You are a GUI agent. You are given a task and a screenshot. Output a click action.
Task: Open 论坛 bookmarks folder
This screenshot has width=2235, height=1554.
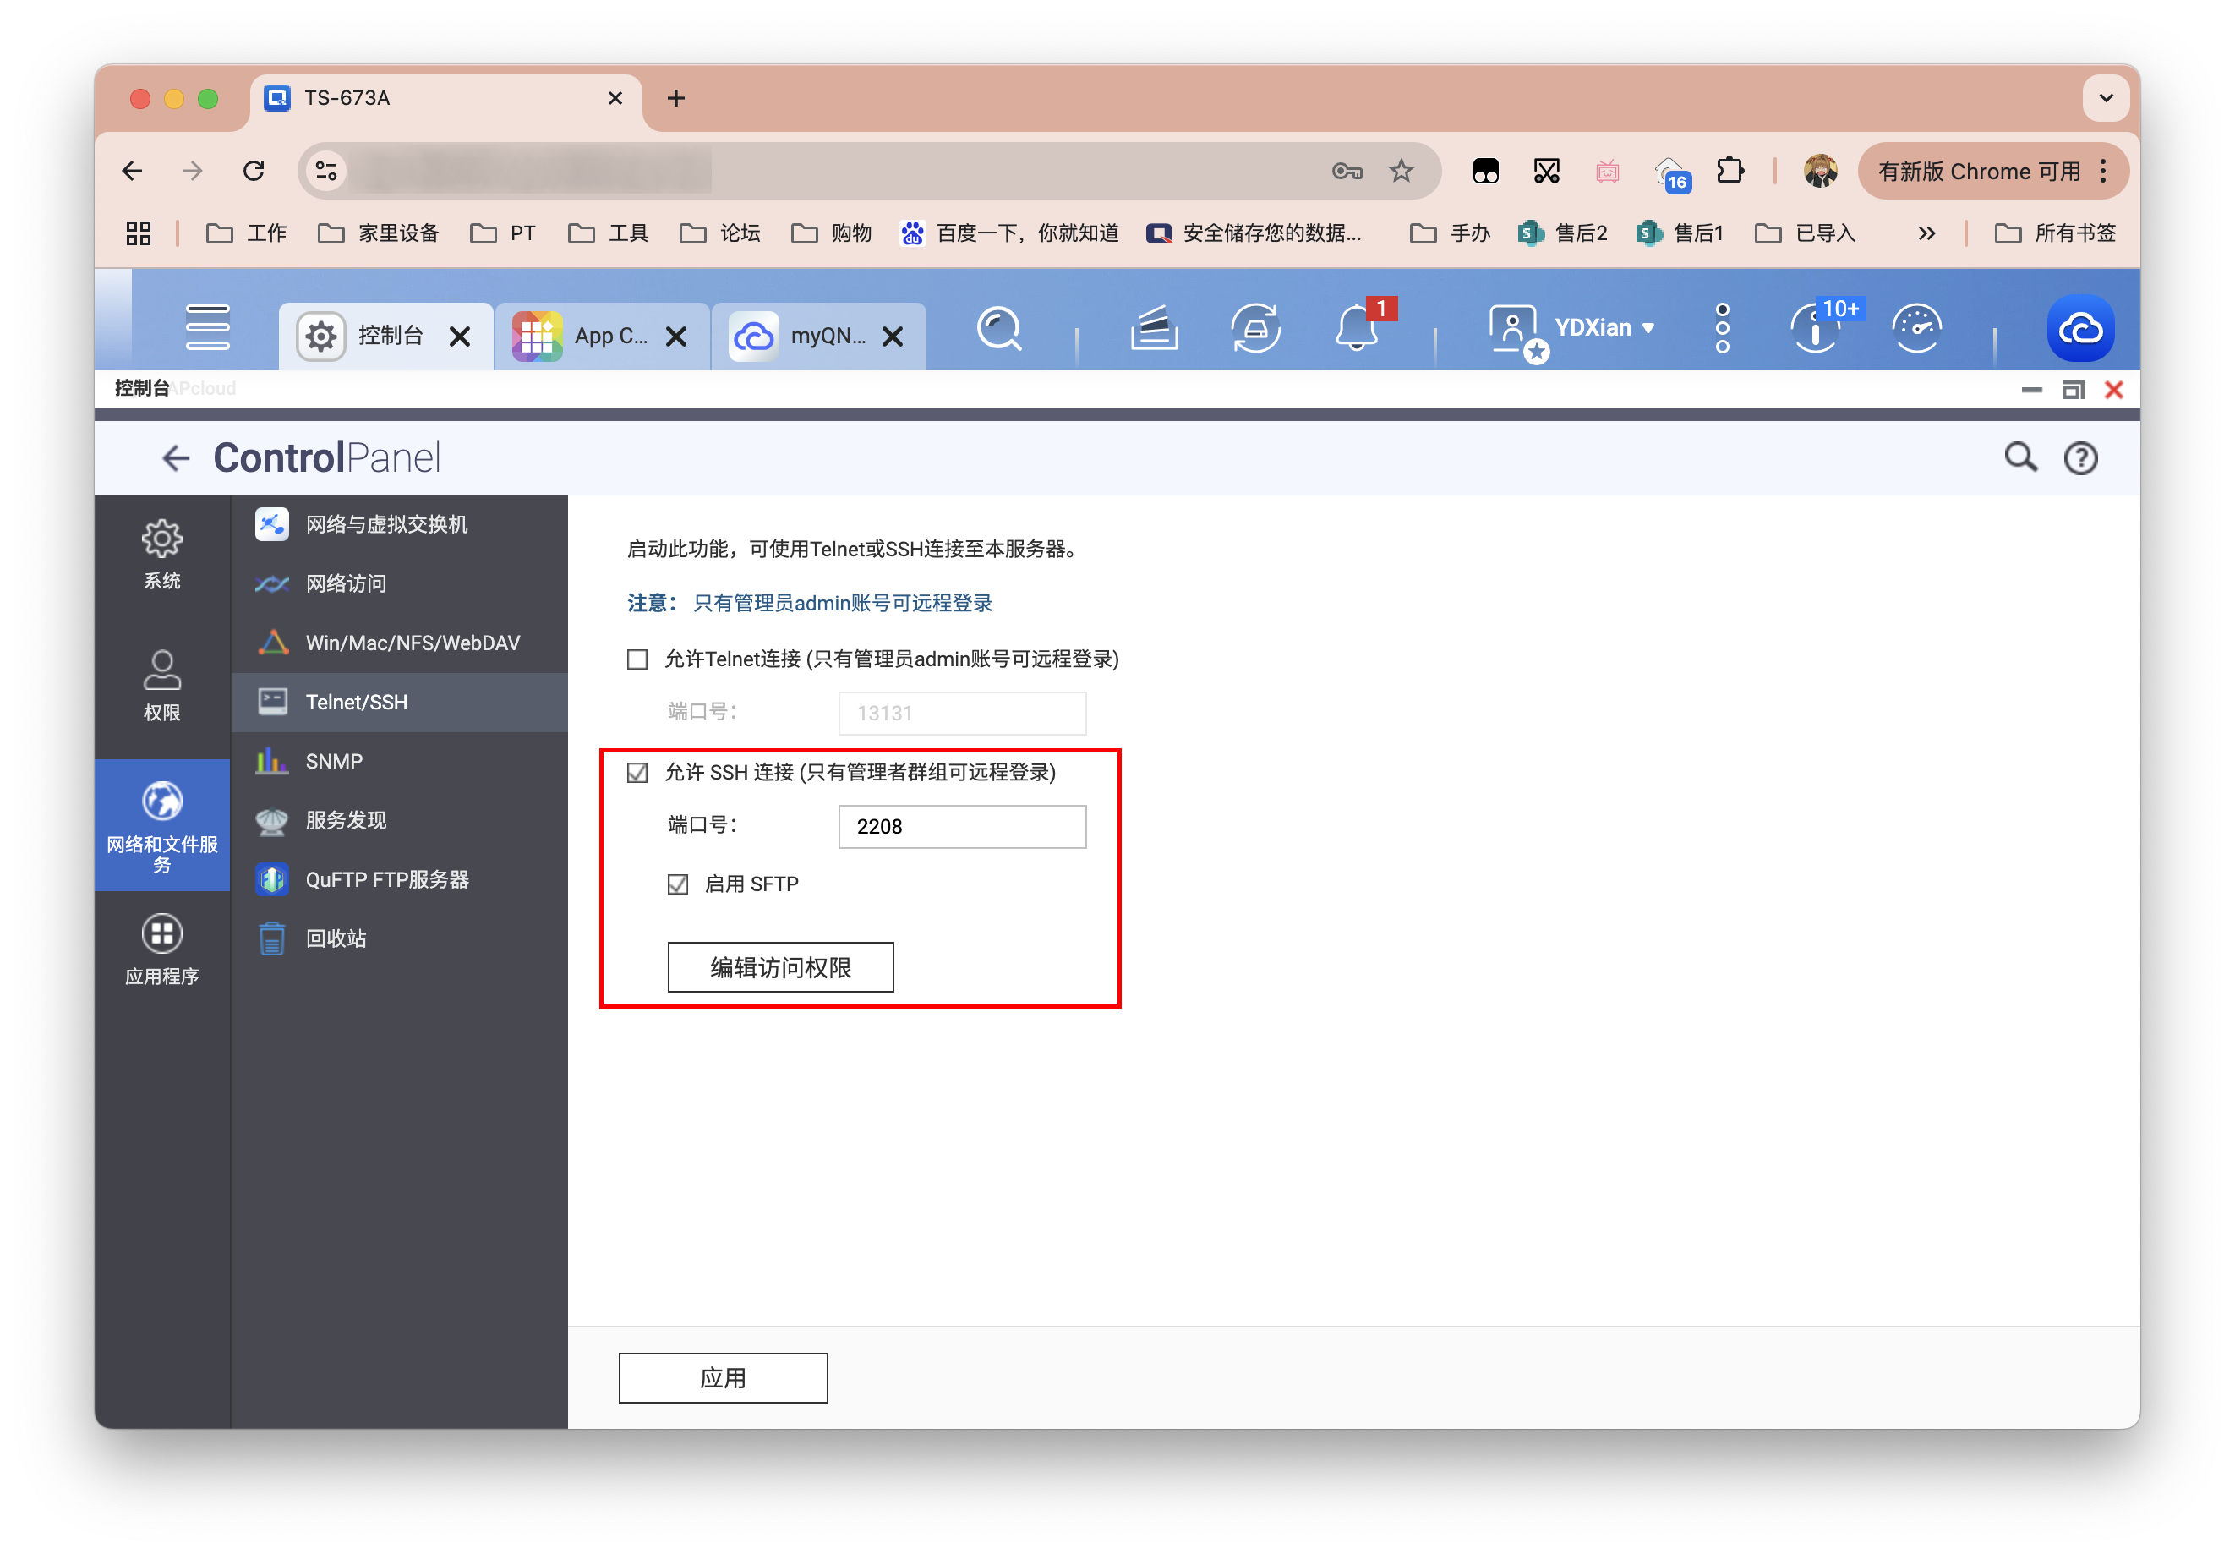pos(720,233)
